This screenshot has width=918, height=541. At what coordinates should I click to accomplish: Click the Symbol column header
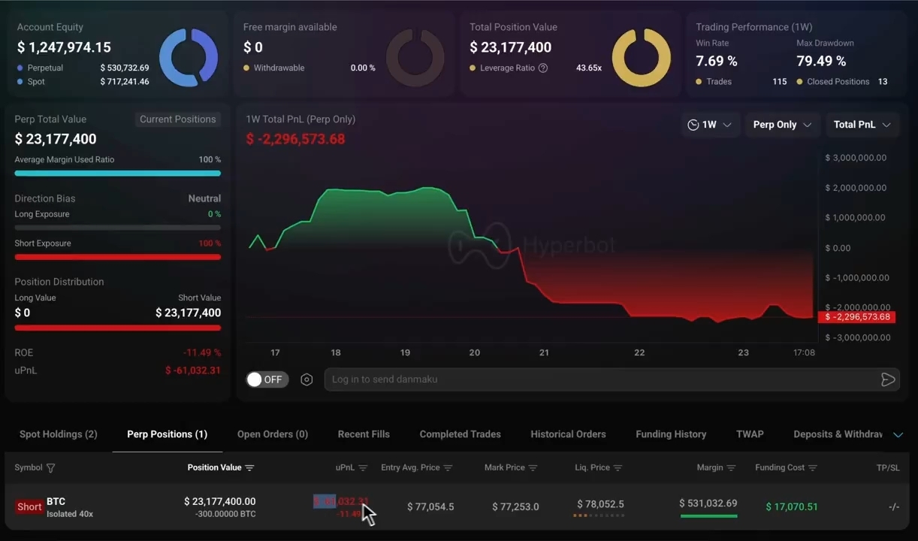click(x=29, y=468)
